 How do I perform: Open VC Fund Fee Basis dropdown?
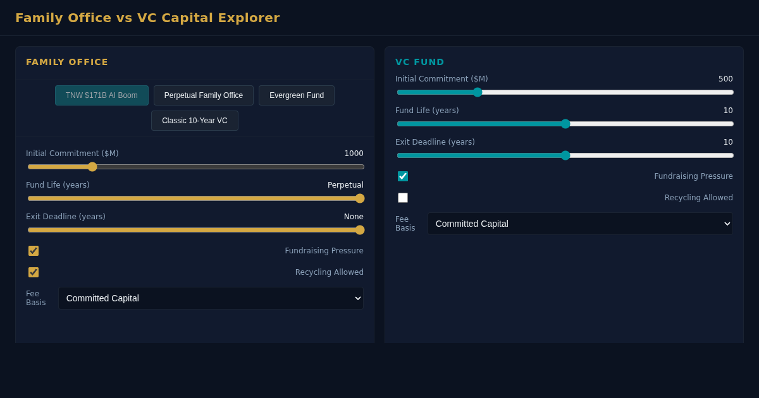point(581,224)
